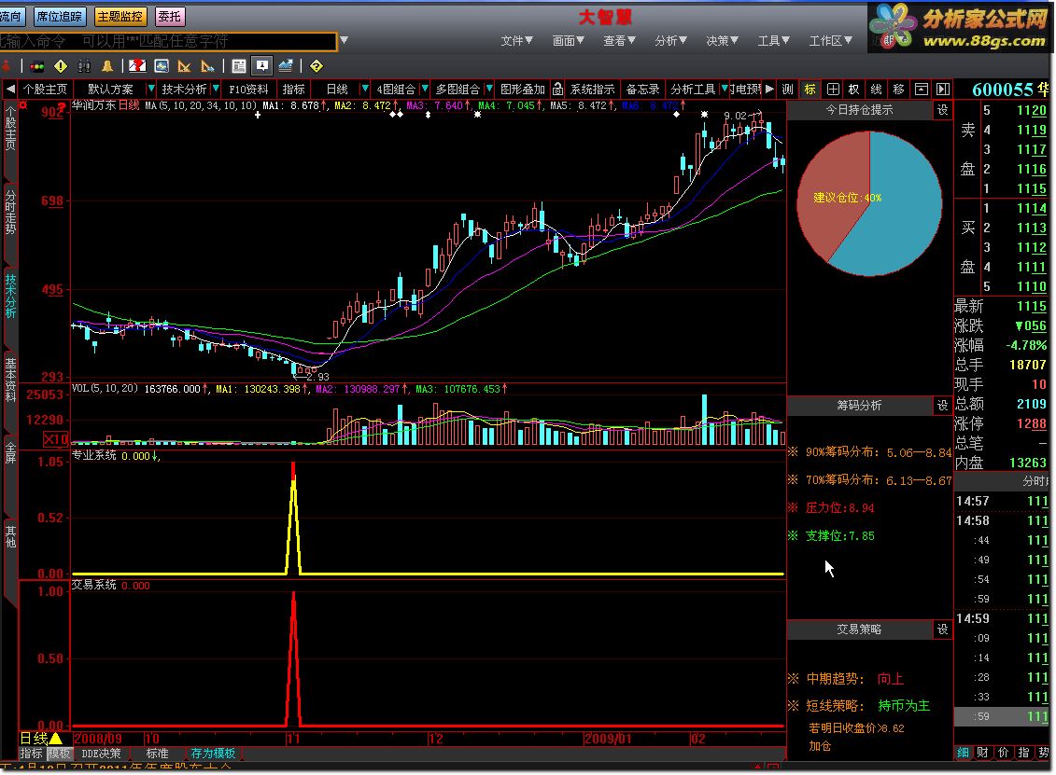Click the X10 volume scale marker
Viewport: 1056px width, 775px height.
(55, 439)
